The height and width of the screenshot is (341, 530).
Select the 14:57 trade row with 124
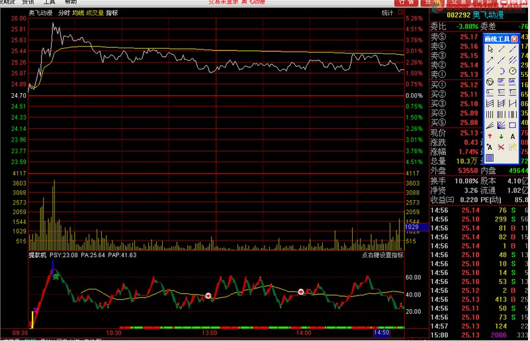479,326
